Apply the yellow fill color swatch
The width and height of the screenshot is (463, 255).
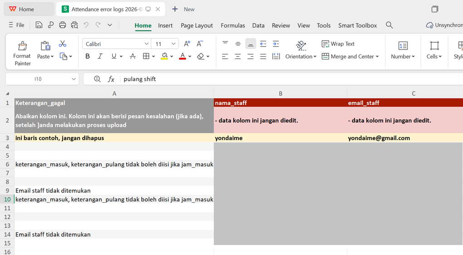click(x=164, y=56)
